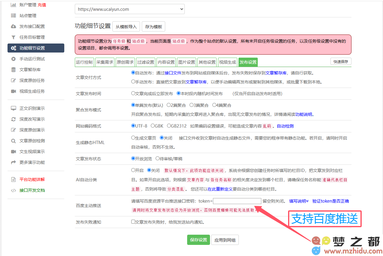This screenshot has width=383, height=256.
Task: Click the 存为模板 button
Action: [x=154, y=26]
